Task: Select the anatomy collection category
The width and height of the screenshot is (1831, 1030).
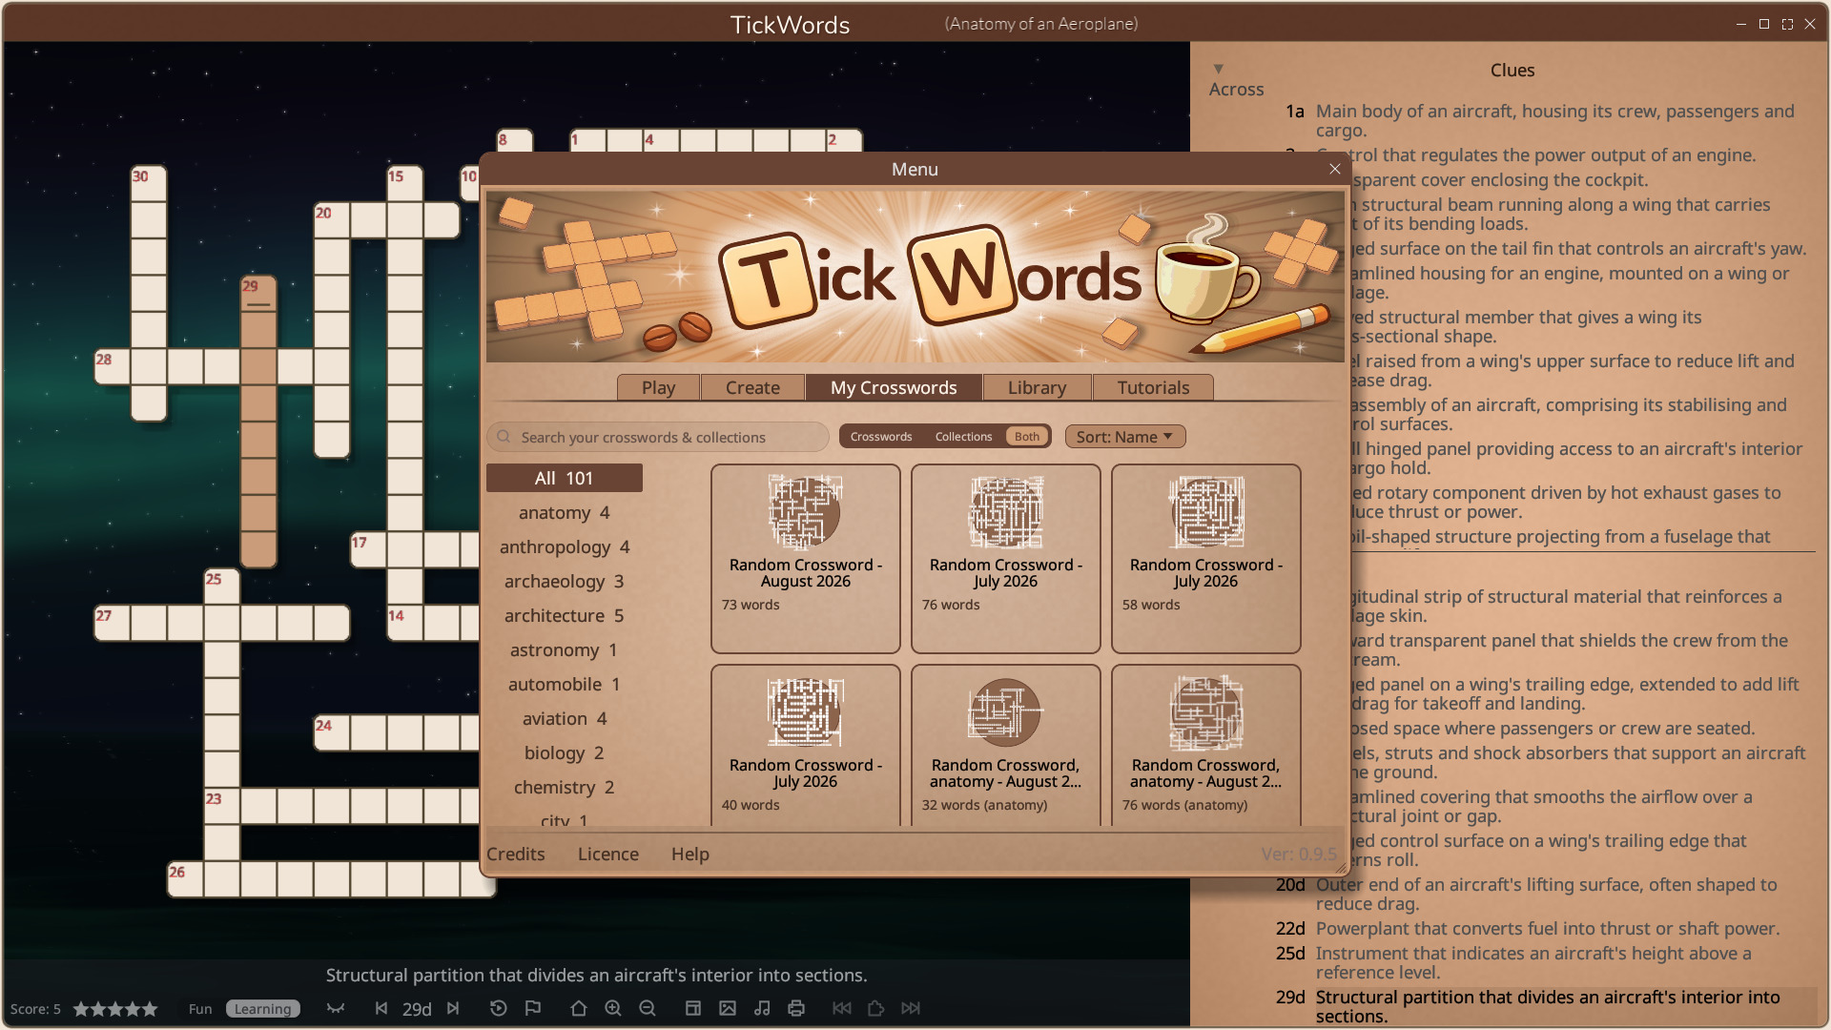Action: [x=565, y=512]
